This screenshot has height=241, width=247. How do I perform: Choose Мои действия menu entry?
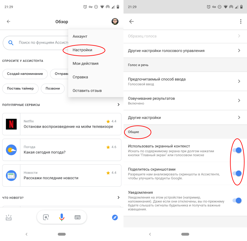[86, 64]
